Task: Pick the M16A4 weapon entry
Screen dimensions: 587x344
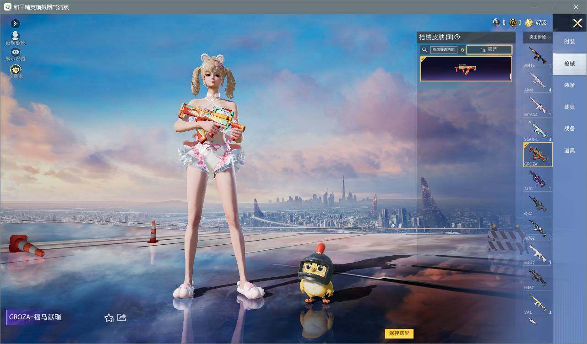Action: pos(538,106)
